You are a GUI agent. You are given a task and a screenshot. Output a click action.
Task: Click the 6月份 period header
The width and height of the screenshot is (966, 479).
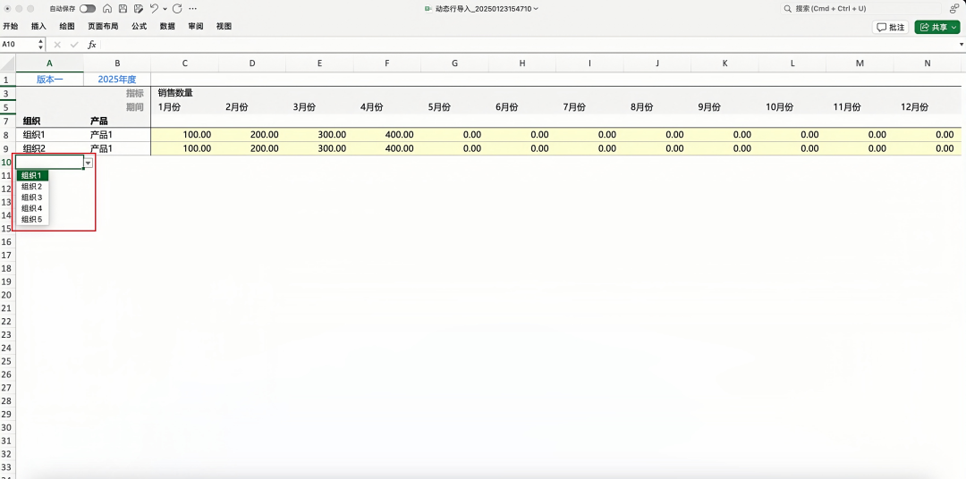[507, 106]
